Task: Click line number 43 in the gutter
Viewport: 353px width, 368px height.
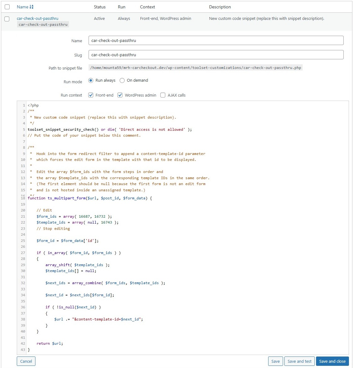Action: point(23,349)
